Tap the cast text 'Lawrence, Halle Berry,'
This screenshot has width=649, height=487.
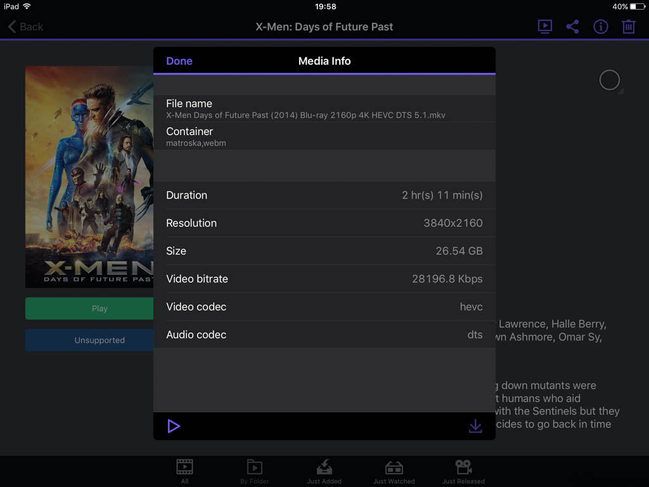552,324
